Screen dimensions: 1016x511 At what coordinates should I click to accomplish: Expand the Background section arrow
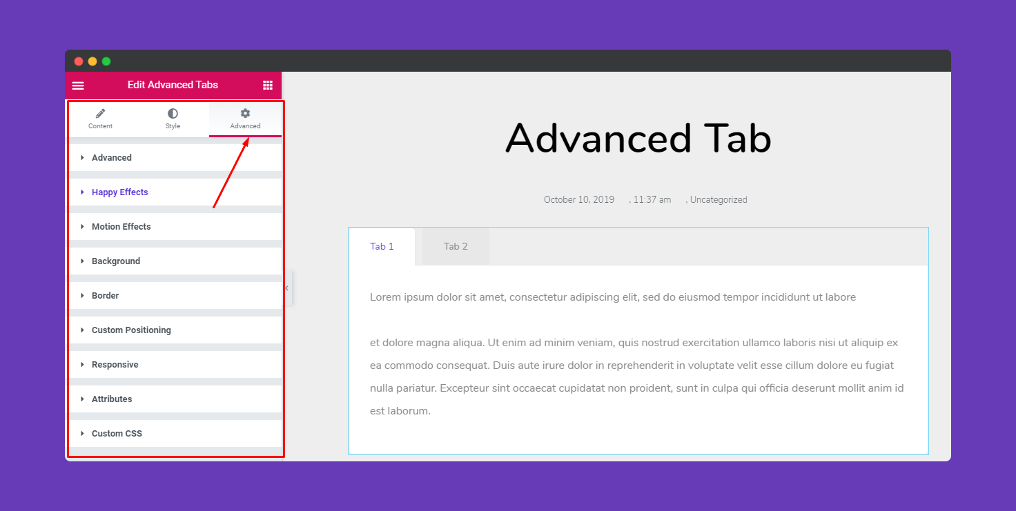tap(82, 261)
